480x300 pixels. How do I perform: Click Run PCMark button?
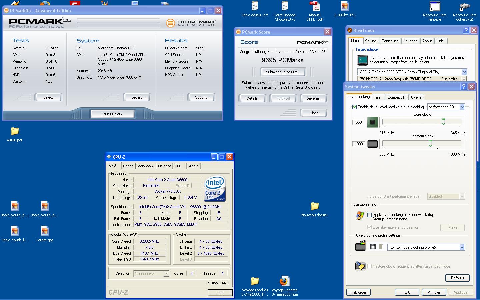click(112, 114)
